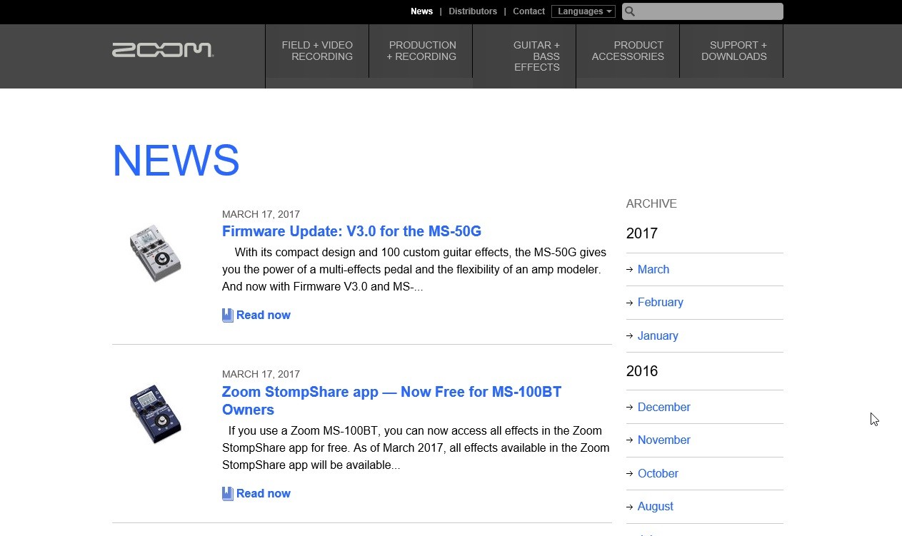Image resolution: width=902 pixels, height=536 pixels.
Task: Open the MS-50G pedal thumbnail
Action: coord(155,253)
